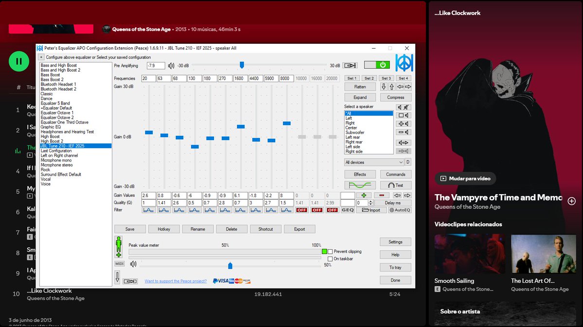Viewport: 583px width, 327px height.
Task: Turn on the OFF filter for the 20000 band
Action: pos(332,210)
